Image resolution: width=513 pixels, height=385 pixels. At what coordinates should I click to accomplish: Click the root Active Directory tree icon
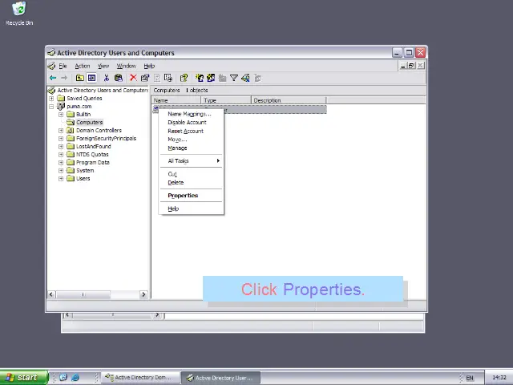click(51, 90)
